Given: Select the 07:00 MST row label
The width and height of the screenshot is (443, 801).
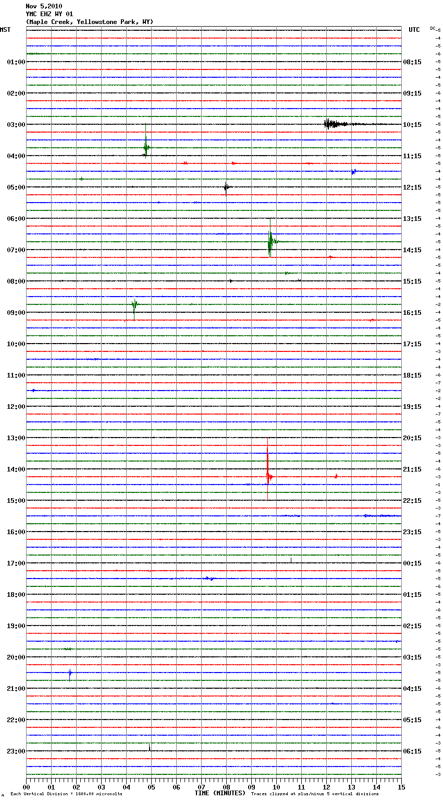Looking at the screenshot, I should 16,250.
